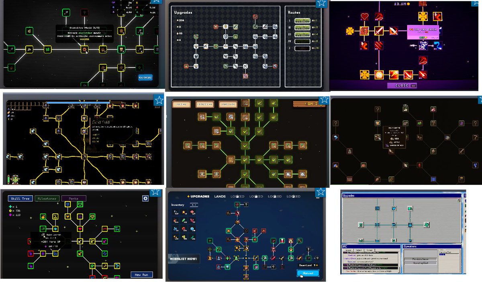Click the Excavate button in the mining game
482x282 pixels.
[x=145, y=77]
